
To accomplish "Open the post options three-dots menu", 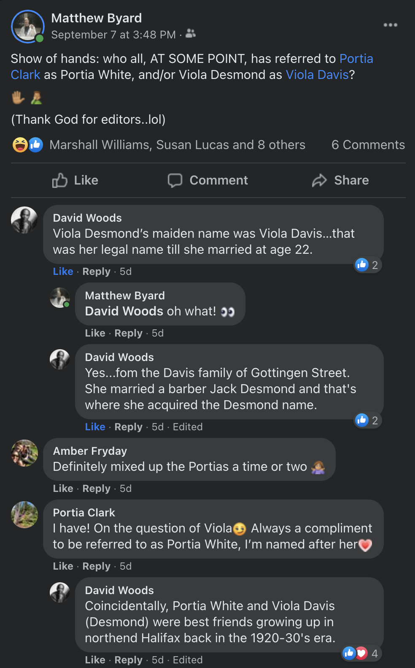I will pyautogui.click(x=390, y=25).
